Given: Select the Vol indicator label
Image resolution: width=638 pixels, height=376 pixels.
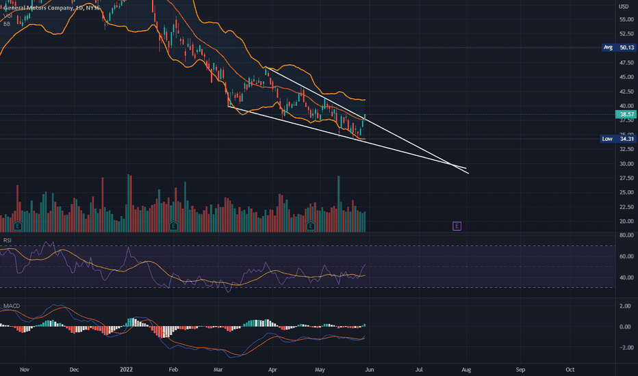Looking at the screenshot, I should (x=8, y=16).
